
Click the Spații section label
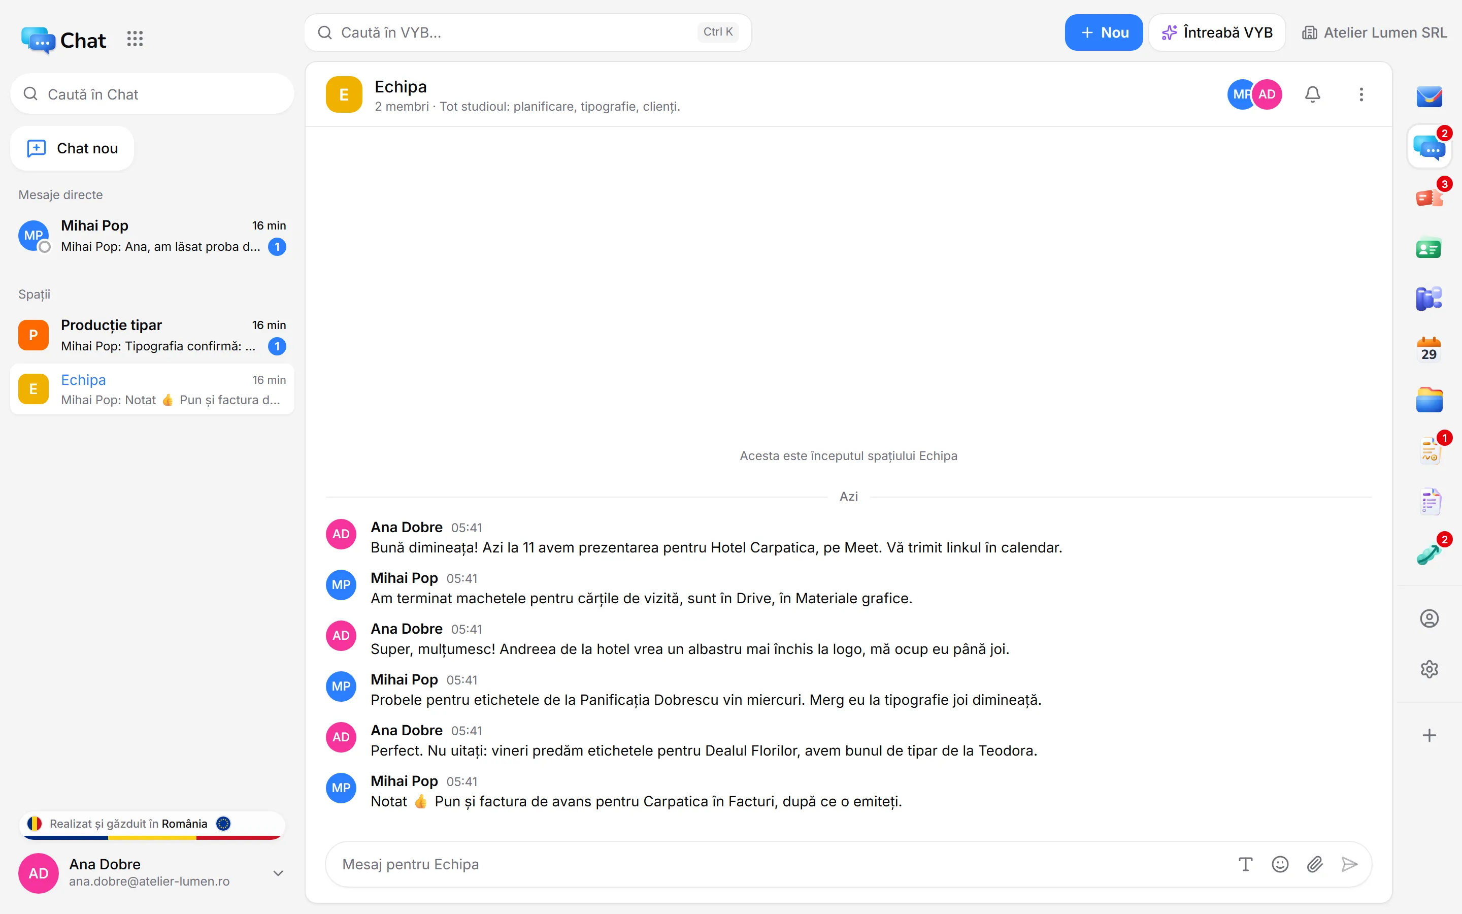pos(35,295)
